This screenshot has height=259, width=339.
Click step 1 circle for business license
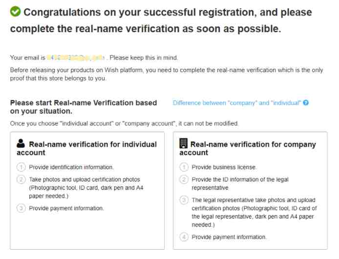[184, 167]
